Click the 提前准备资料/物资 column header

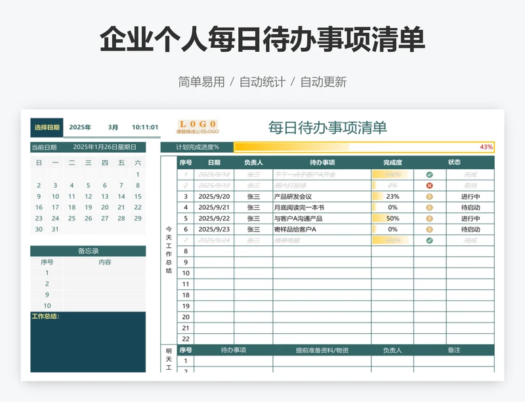click(322, 350)
